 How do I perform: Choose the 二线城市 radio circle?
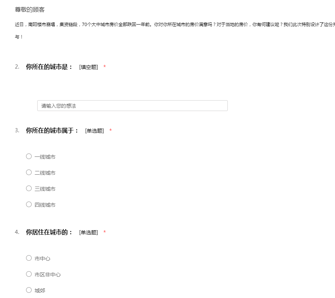coord(29,172)
